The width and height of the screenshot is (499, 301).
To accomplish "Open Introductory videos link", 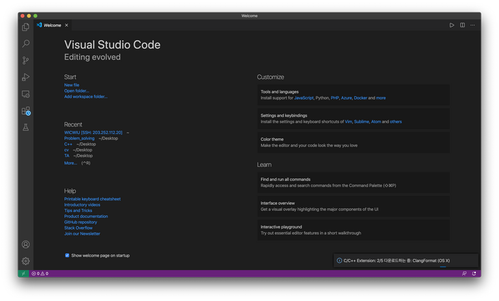I will pos(82,205).
